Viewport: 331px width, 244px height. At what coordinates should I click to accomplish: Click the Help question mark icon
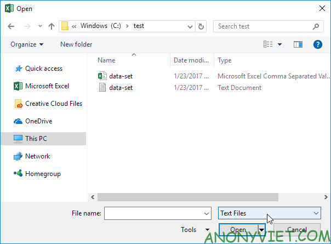317,44
